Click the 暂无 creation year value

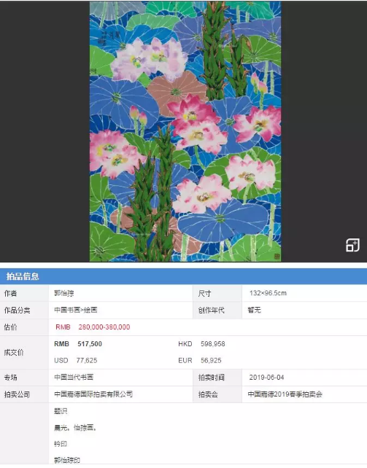pyautogui.click(x=255, y=310)
